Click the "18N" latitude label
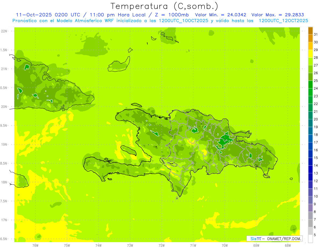 click(x=4, y=182)
